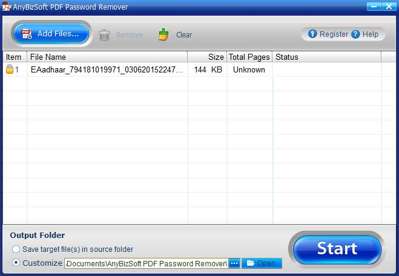Click the Remove label in toolbar

(x=130, y=35)
